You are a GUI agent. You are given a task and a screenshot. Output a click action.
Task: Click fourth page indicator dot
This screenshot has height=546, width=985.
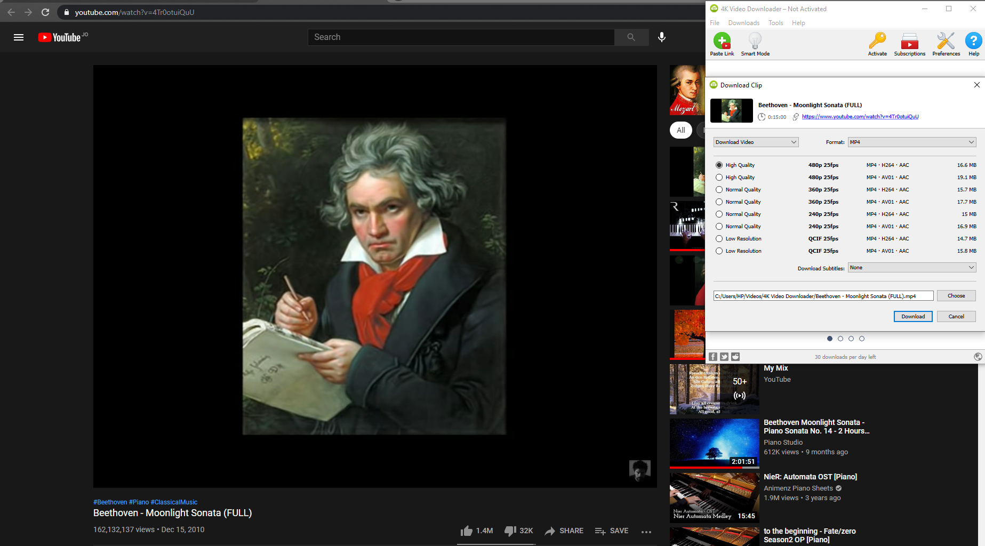862,339
